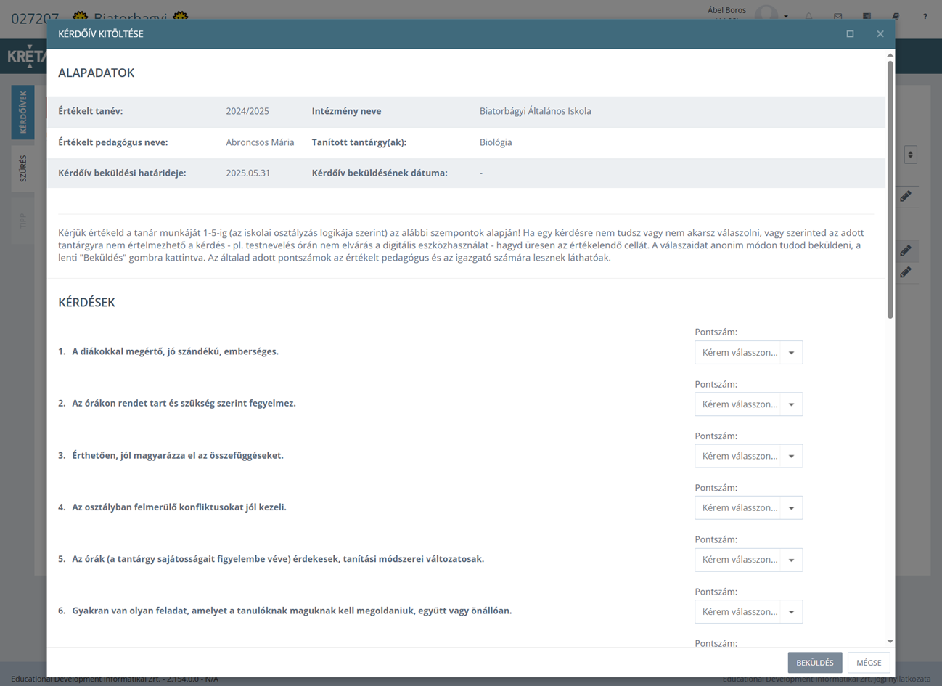Click the stacked list icon in header

point(867,16)
